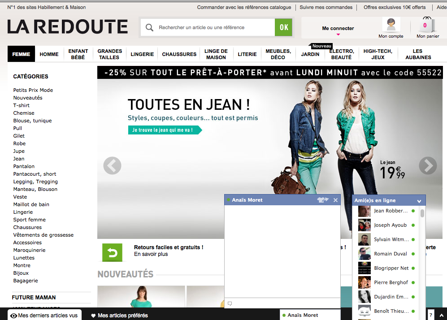
Task: Open Bagagerie category
Action: pos(26,281)
